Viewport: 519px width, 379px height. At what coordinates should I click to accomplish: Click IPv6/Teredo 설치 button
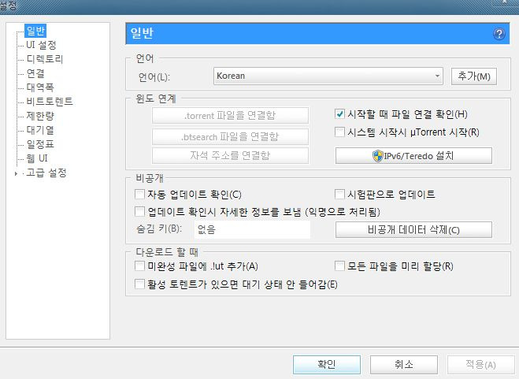(x=413, y=156)
